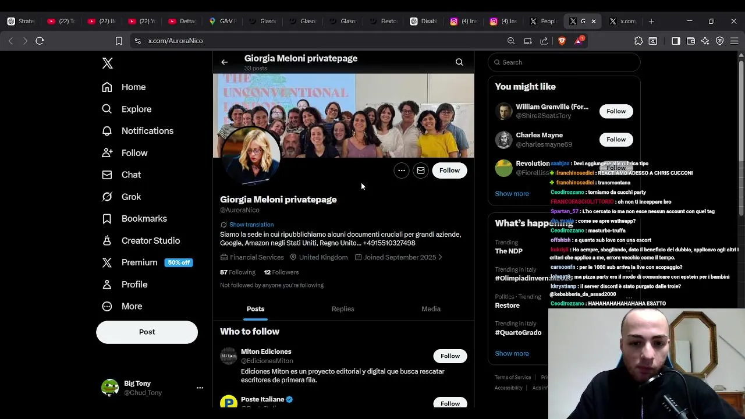
Task: Click browser back navigation arrow
Action: click(x=10, y=41)
